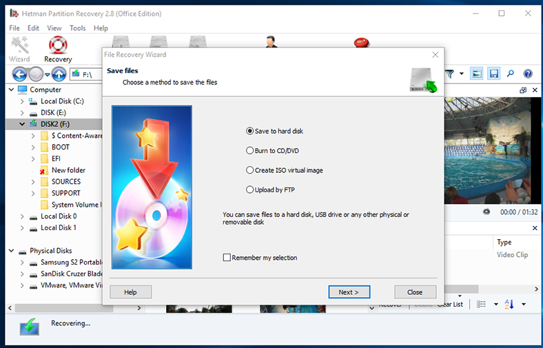543x348 pixels.
Task: Select the System Volume folder
Action: point(71,205)
